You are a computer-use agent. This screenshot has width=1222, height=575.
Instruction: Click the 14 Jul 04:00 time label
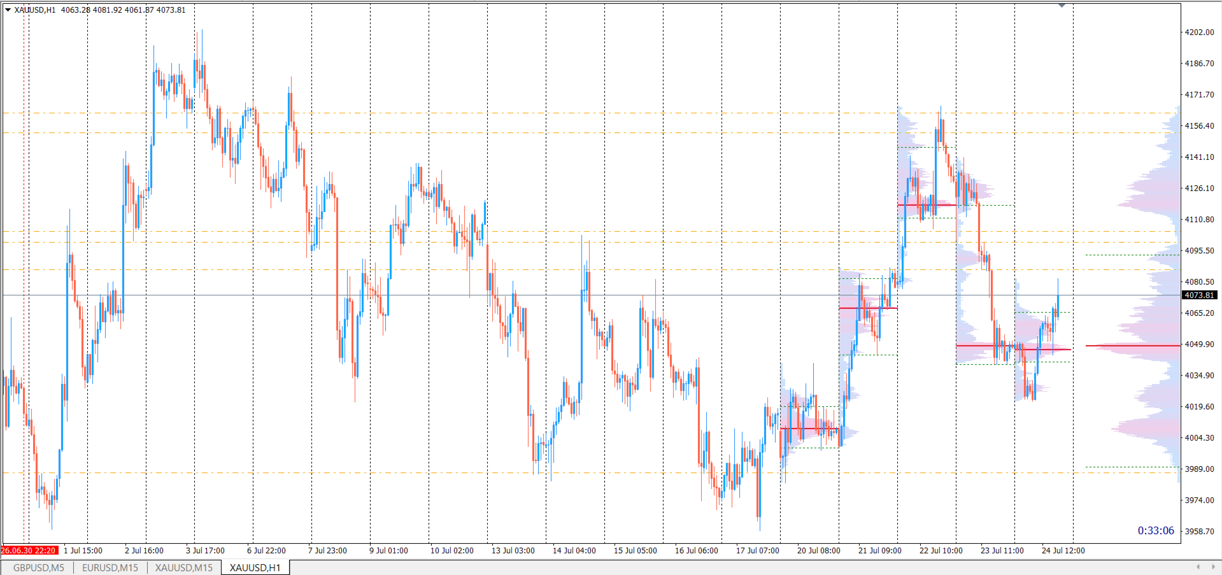tap(574, 551)
